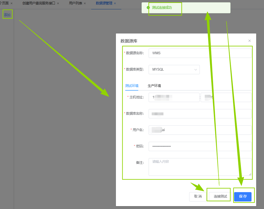Select the 测试环境 tab
This screenshot has height=209, width=264.
[131, 86]
